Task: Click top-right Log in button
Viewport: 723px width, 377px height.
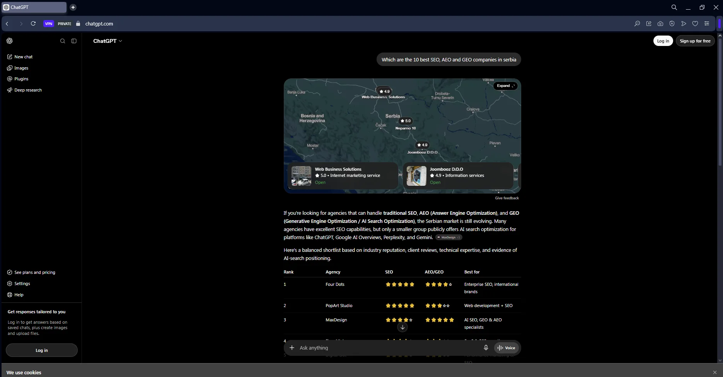Action: pyautogui.click(x=663, y=41)
